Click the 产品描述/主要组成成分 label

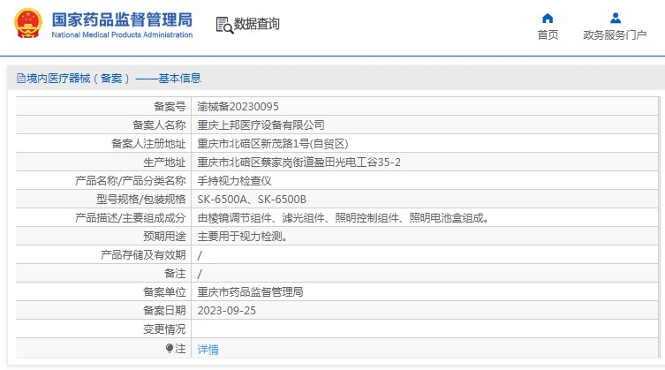131,217
